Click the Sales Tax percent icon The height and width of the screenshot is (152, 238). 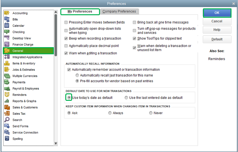7,114
